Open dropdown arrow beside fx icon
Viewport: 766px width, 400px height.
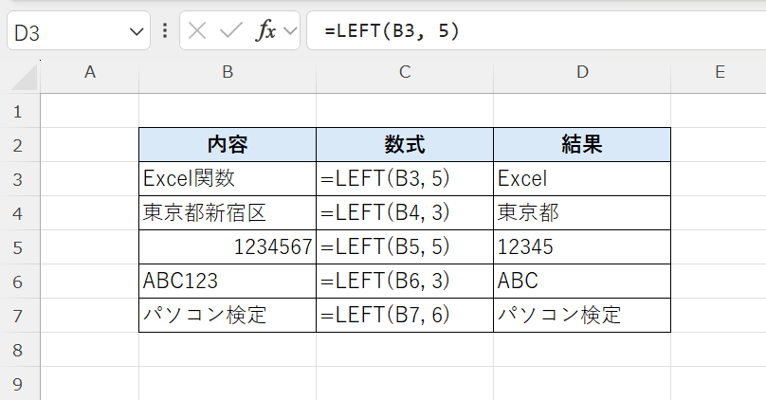click(x=290, y=31)
